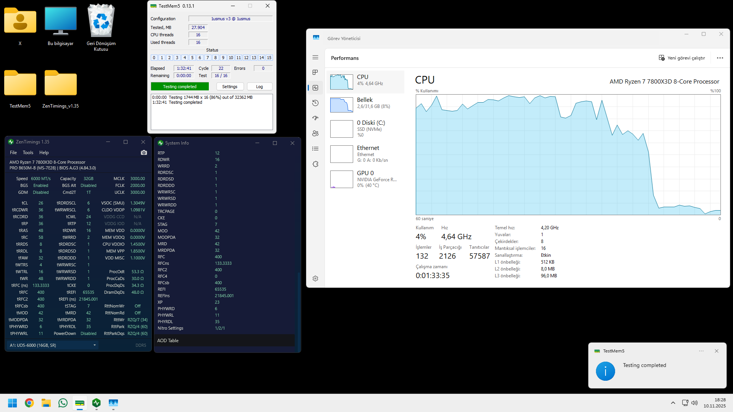Image resolution: width=733 pixels, height=412 pixels.
Task: Click the TestMem5 Configuration field
Action: [231, 19]
